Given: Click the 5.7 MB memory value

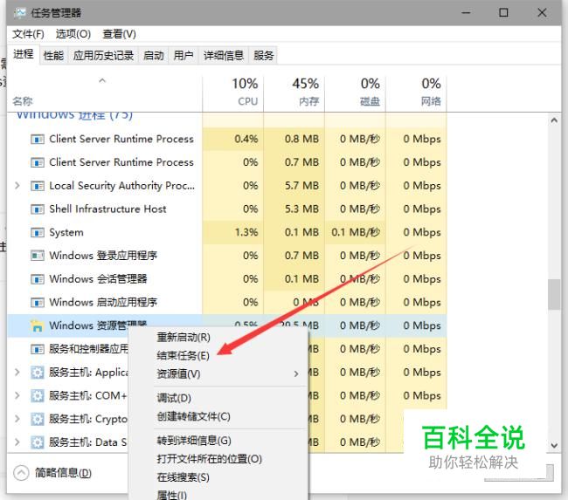Looking at the screenshot, I should click(301, 186).
